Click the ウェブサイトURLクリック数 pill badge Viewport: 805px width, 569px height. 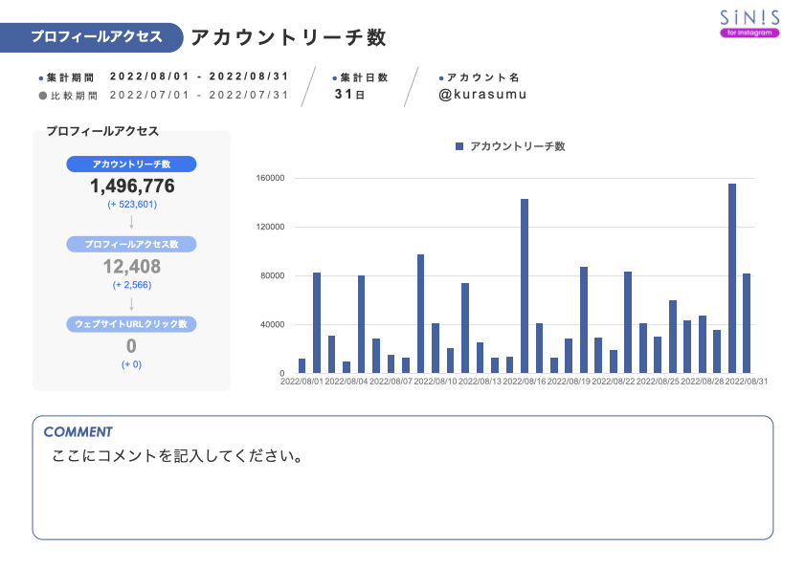coord(133,323)
